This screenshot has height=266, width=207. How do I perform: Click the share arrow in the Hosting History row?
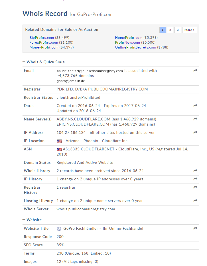click(195, 201)
